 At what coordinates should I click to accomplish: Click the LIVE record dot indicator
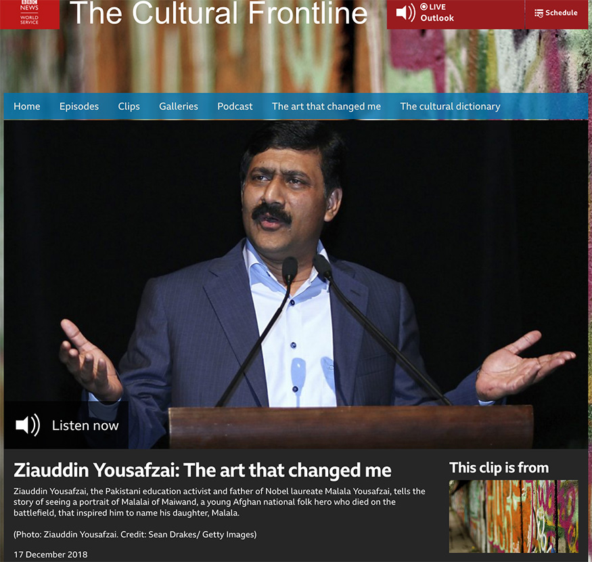[x=424, y=7]
